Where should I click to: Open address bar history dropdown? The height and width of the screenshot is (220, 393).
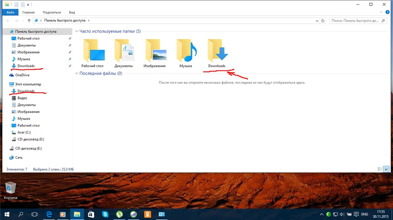click(317, 21)
